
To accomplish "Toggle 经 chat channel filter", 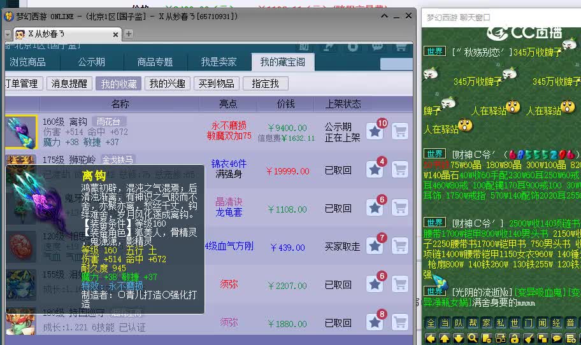I will pyautogui.click(x=557, y=323).
